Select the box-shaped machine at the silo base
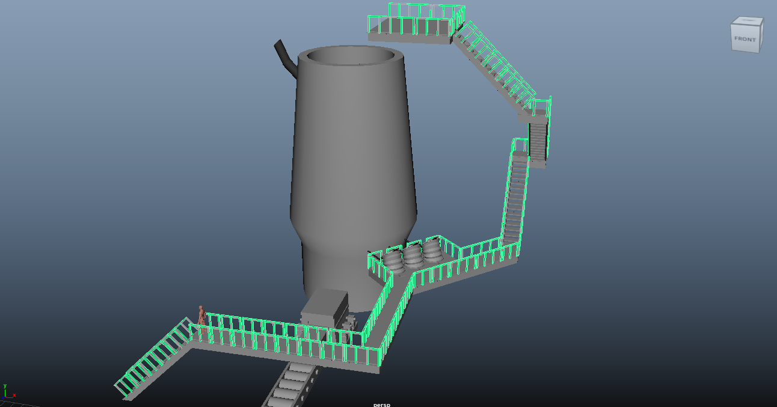This screenshot has width=777, height=407. (x=324, y=307)
